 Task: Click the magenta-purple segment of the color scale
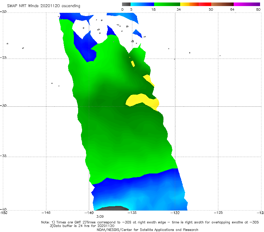pos(247,4)
